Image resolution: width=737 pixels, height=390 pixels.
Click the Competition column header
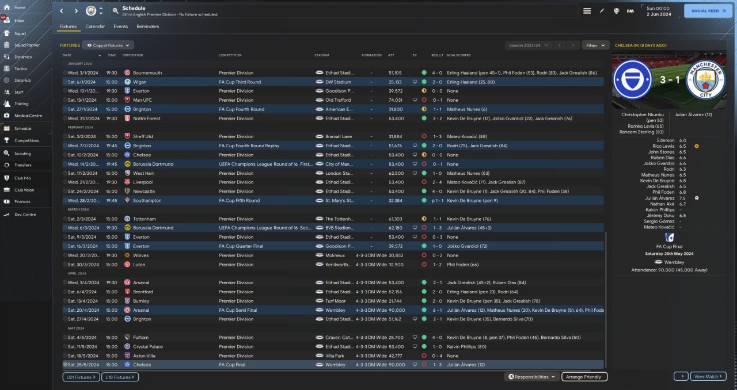pos(230,55)
